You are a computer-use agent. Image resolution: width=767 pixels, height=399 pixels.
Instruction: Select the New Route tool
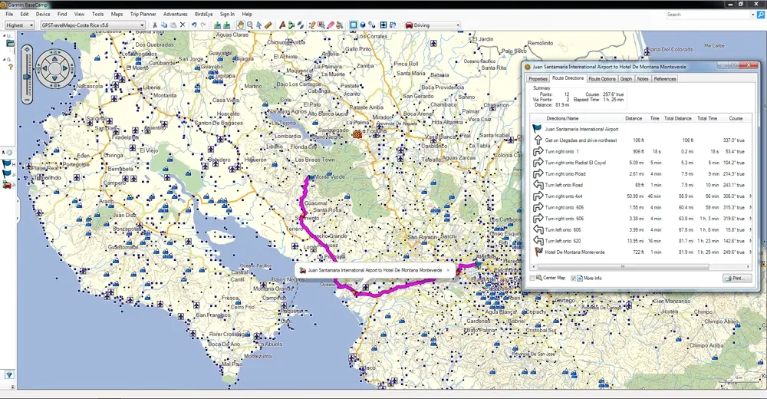pos(291,25)
